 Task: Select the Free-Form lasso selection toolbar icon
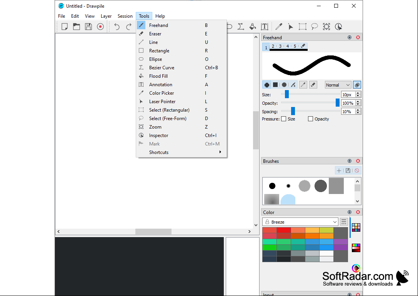[315, 27]
